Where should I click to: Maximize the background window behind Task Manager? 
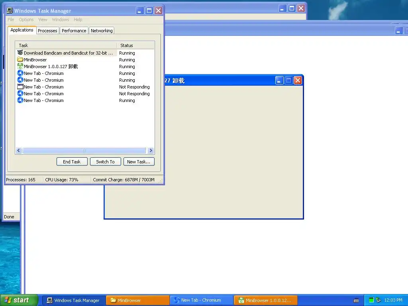[292, 8]
